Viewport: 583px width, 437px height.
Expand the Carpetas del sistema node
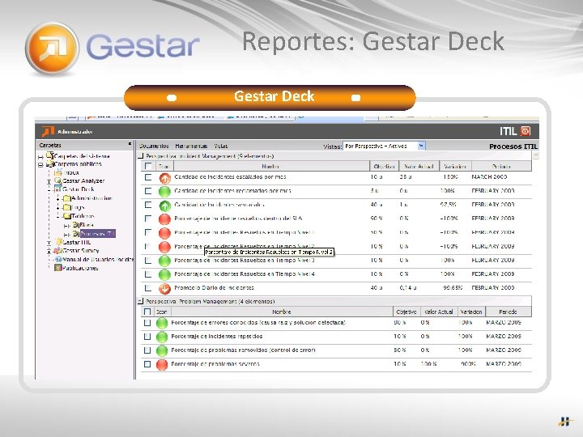[40, 156]
